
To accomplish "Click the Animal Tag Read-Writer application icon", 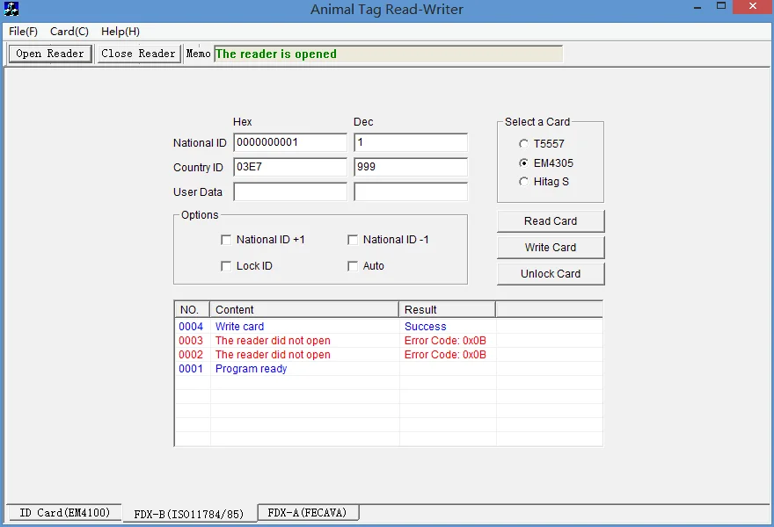I will click(x=11, y=9).
